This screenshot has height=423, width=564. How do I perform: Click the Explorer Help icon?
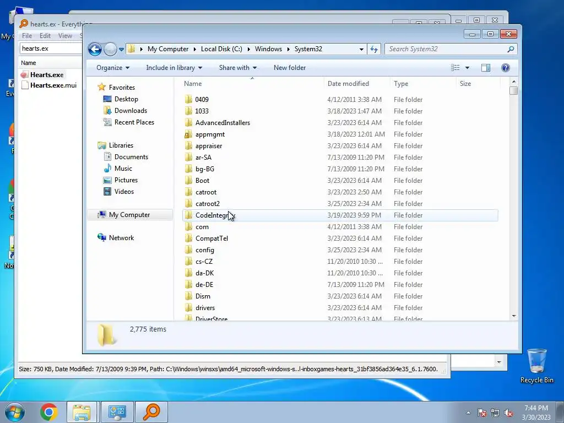click(x=506, y=68)
